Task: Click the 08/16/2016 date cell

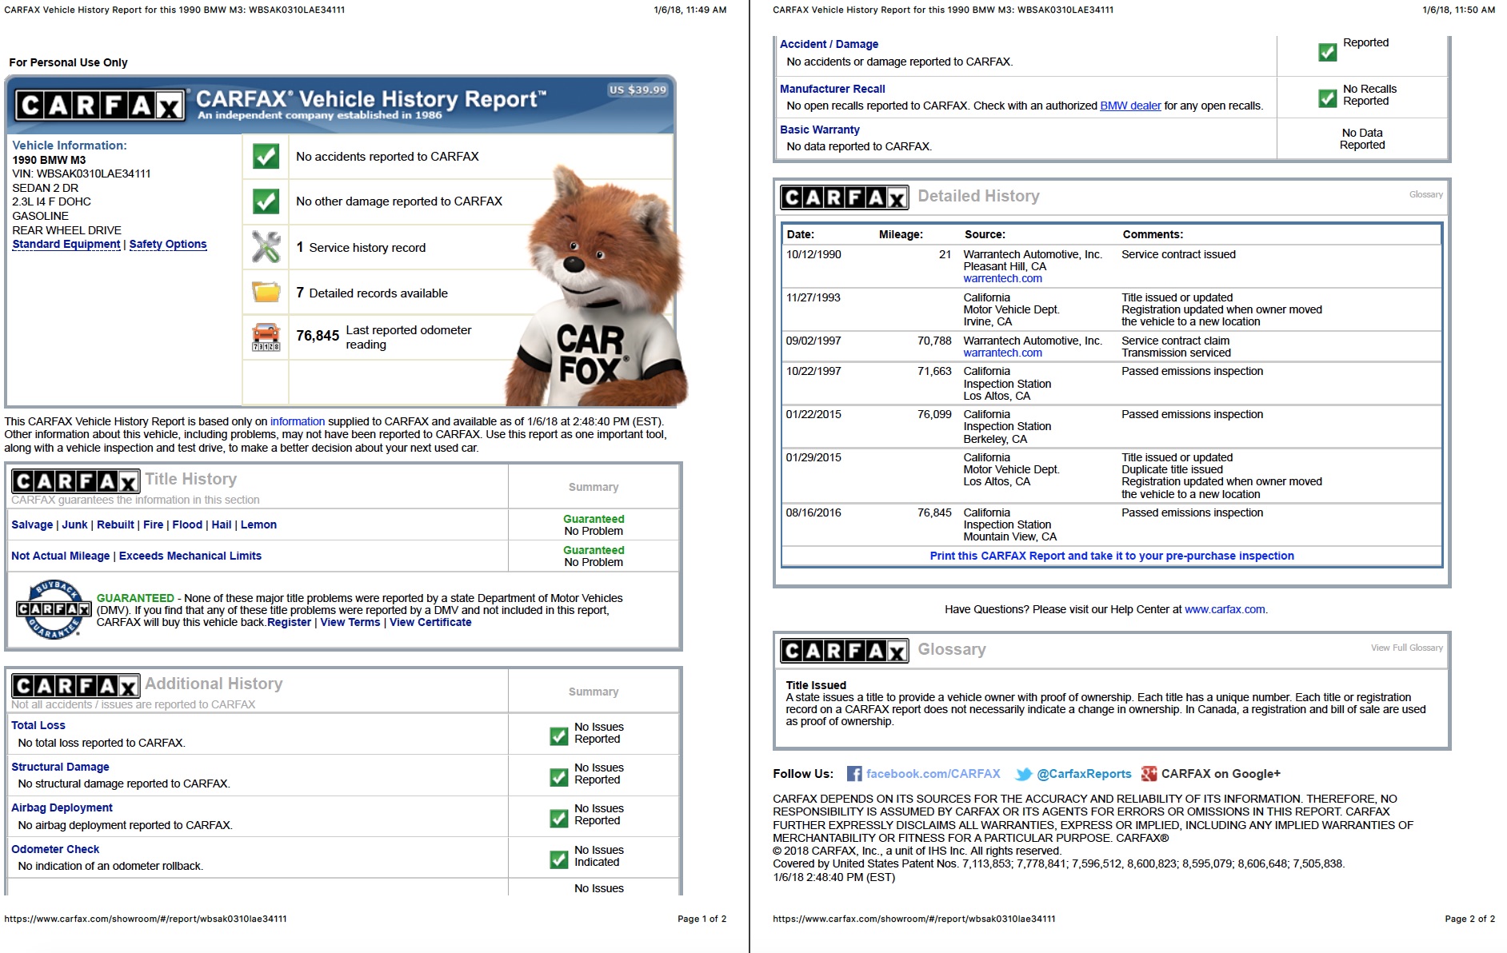Action: 813,512
